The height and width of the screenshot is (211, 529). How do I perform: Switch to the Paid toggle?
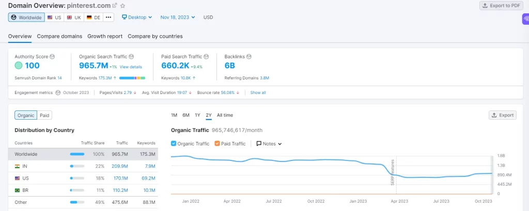44,115
